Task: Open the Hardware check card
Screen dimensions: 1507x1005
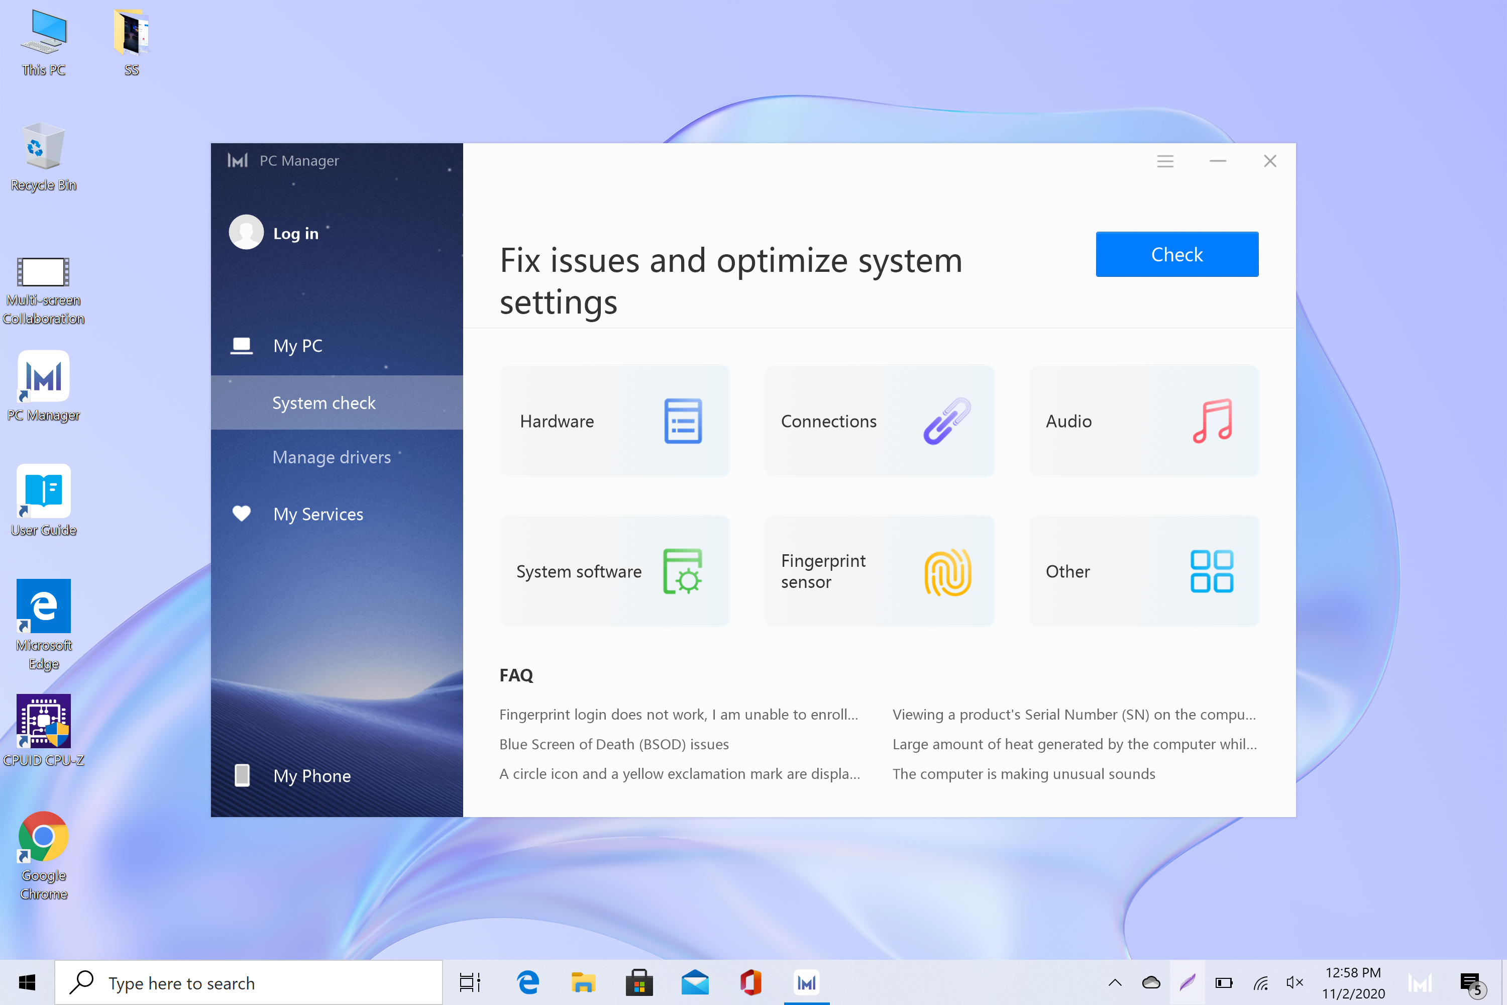Action: point(614,421)
